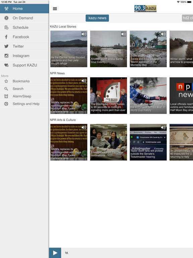Tap speaker icon on Carmel Valley story
Viewport: 193px width, 258px height.
pyautogui.click(x=84, y=34)
